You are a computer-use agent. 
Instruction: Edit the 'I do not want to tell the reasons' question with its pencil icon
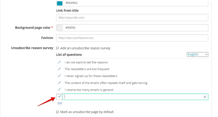click(x=59, y=62)
